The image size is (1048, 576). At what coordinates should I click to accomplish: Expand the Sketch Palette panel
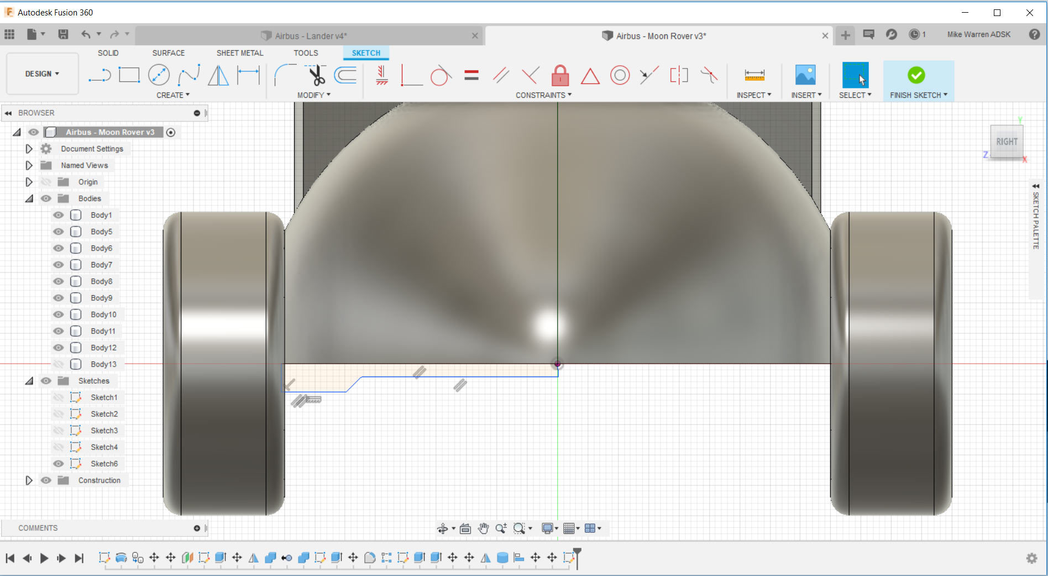1035,186
